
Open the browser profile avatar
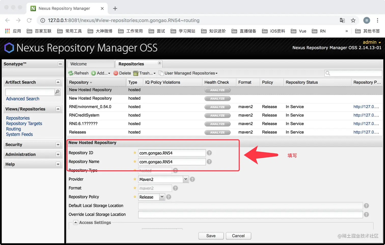367,20
